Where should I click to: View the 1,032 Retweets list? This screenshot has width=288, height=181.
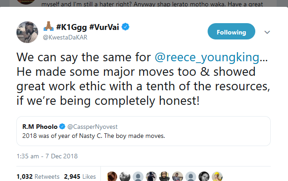[38, 176]
